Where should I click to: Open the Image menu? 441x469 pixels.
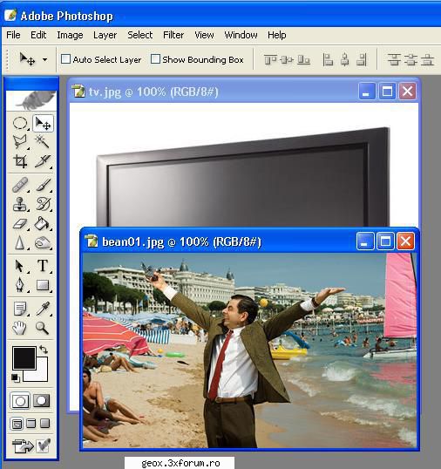70,35
